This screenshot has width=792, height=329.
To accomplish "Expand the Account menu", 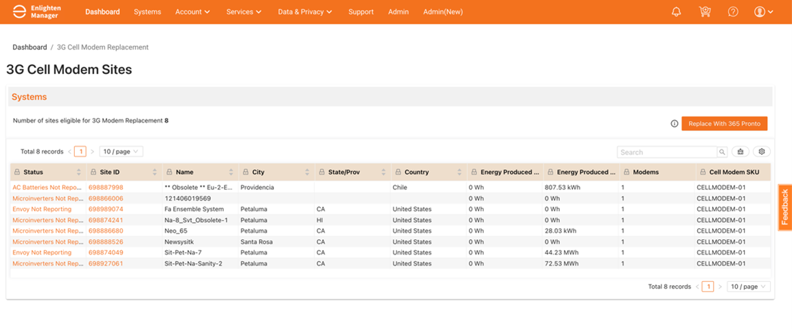I will pyautogui.click(x=194, y=12).
